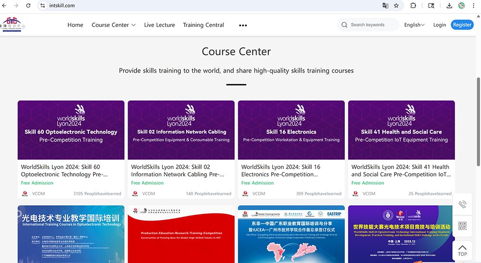The image size is (481, 263).
Task: Go to the Live Lecture menu item
Action: coord(159,25)
